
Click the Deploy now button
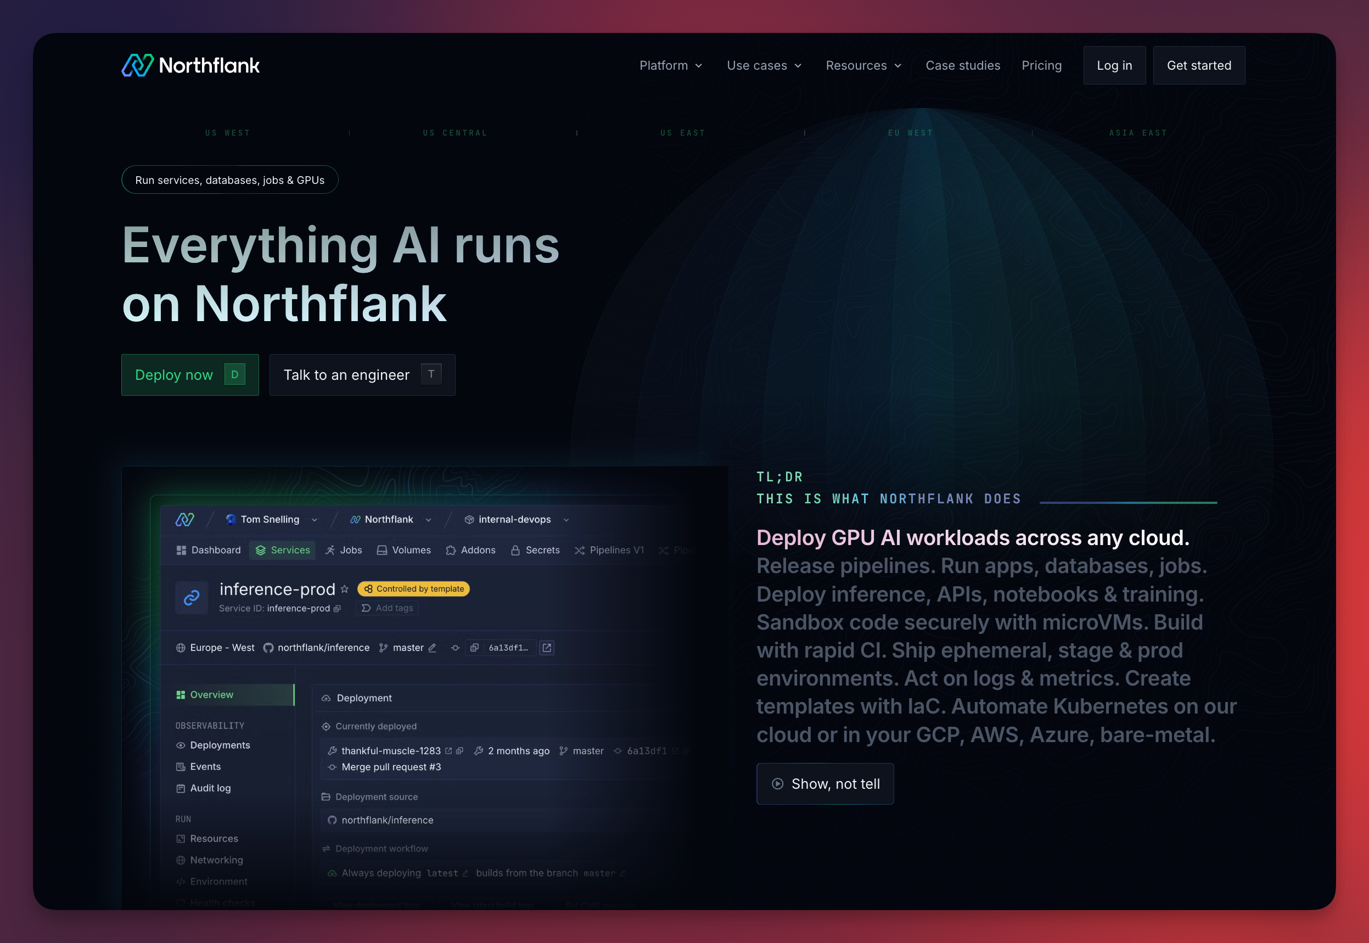190,374
